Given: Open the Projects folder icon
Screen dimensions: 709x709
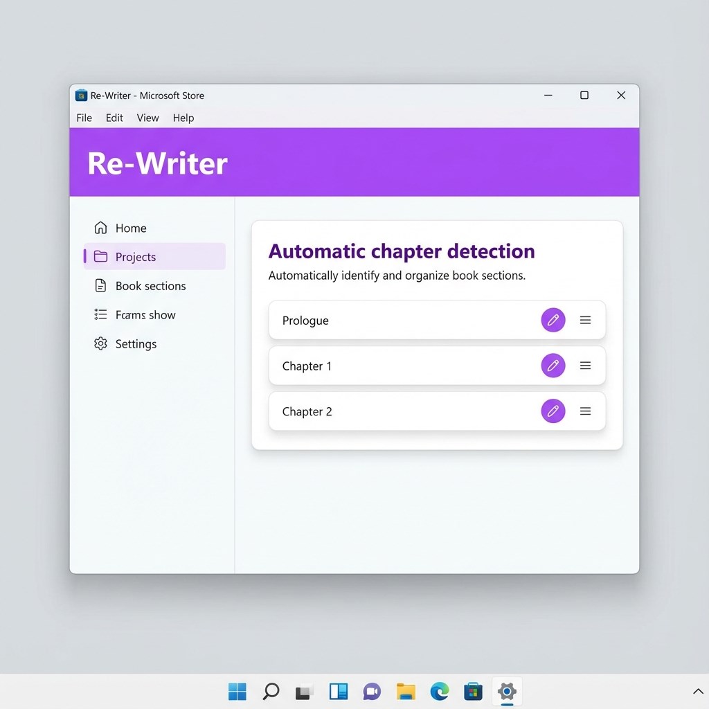Looking at the screenshot, I should tap(101, 256).
